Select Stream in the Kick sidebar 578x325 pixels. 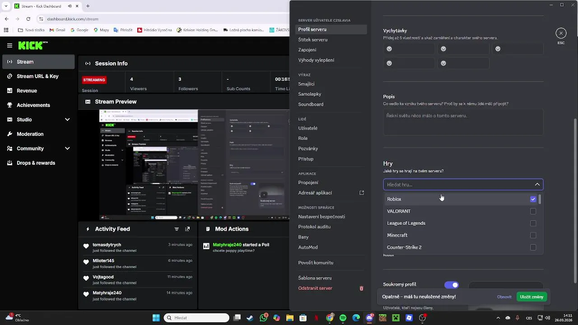click(38, 62)
